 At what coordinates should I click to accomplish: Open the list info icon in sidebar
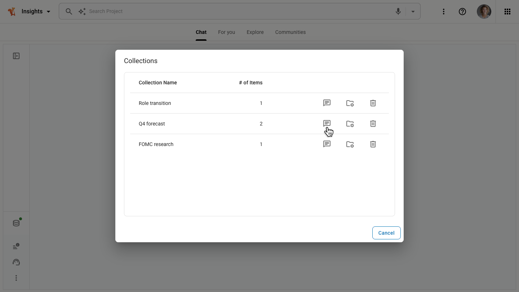(x=16, y=247)
